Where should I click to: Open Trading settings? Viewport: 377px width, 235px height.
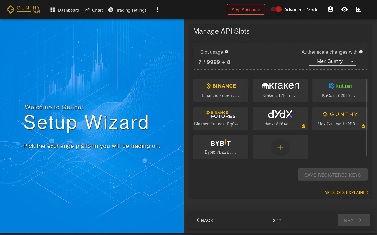[x=127, y=10]
